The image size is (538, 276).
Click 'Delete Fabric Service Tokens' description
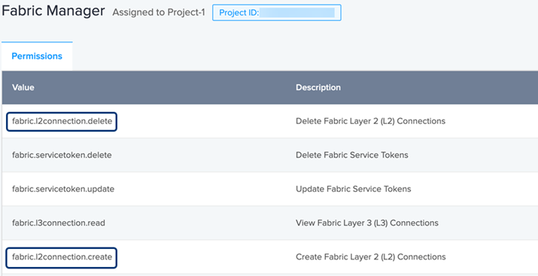point(352,155)
